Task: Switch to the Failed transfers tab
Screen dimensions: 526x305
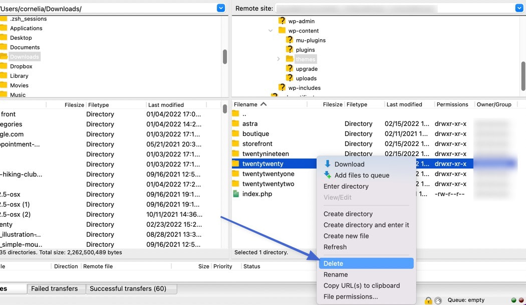Action: [x=55, y=288]
